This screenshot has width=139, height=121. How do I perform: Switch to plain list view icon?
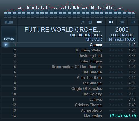[122, 22]
